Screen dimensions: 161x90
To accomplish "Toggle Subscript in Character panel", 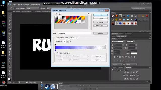I will 129,57.
